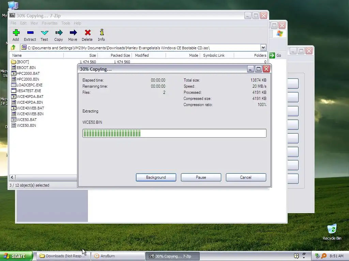This screenshot has width=349, height=261.
Task: Click the VESATEST.EXE file icon
Action: pos(14,90)
